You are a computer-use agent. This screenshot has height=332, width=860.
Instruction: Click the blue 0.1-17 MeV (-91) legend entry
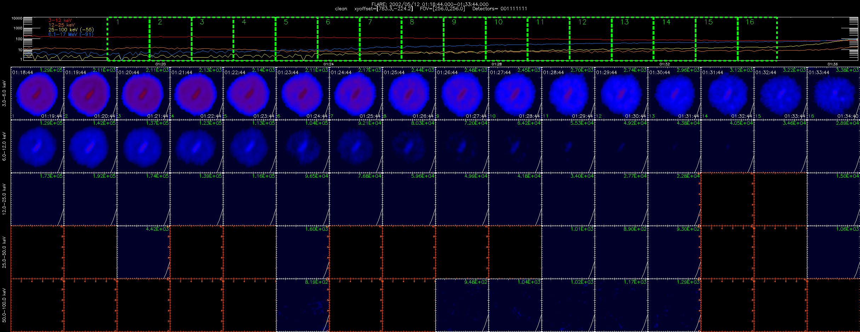pos(71,34)
